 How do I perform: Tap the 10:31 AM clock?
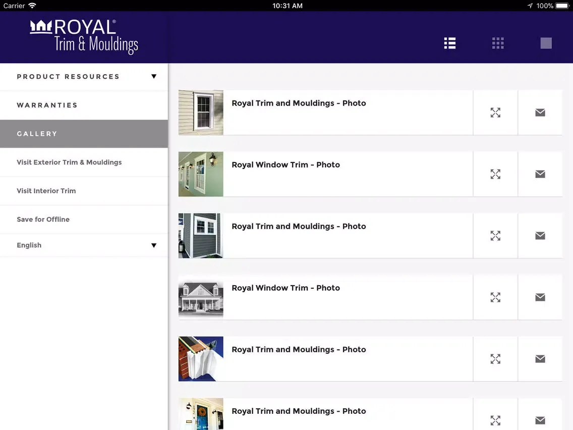coord(287,6)
